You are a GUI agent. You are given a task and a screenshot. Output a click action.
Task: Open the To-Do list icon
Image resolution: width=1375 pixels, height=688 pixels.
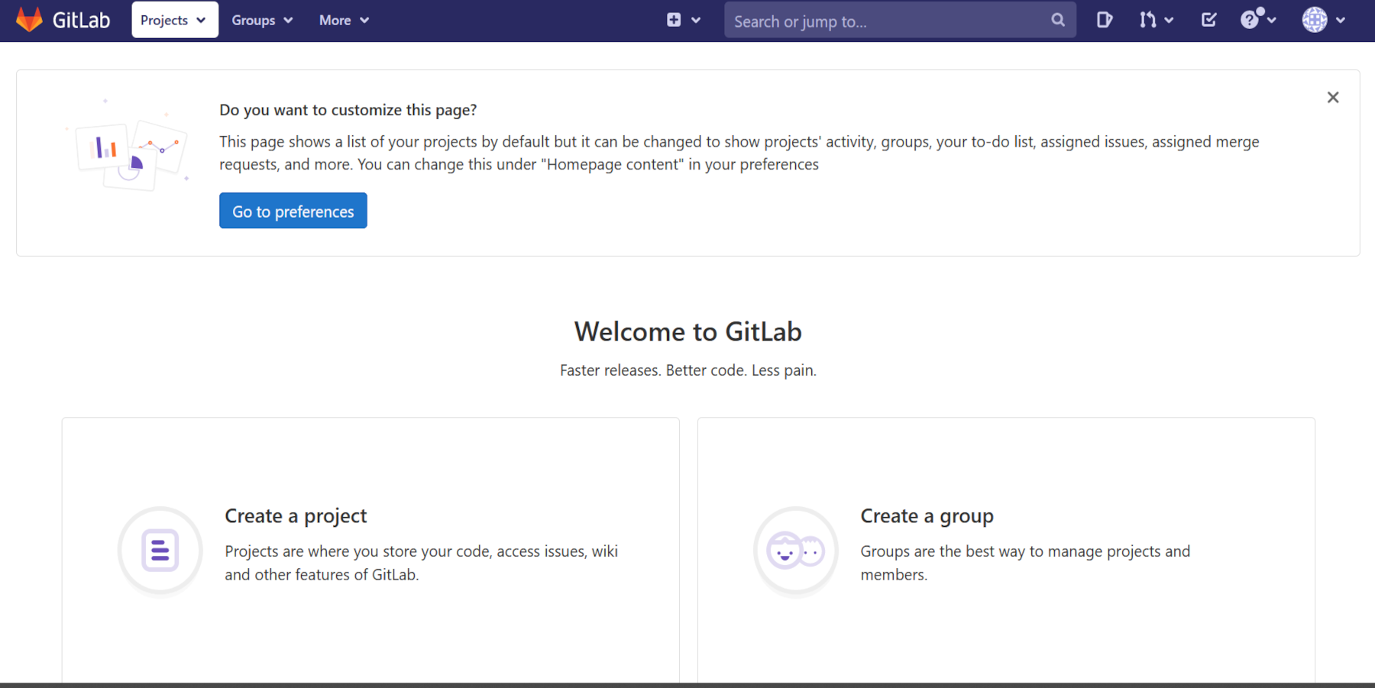point(1208,20)
